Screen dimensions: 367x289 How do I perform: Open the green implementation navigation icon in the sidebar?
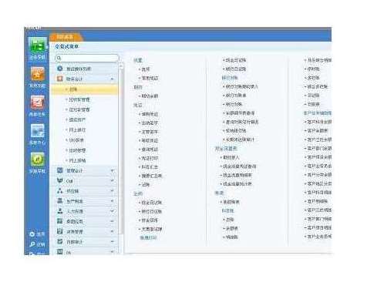click(38, 160)
